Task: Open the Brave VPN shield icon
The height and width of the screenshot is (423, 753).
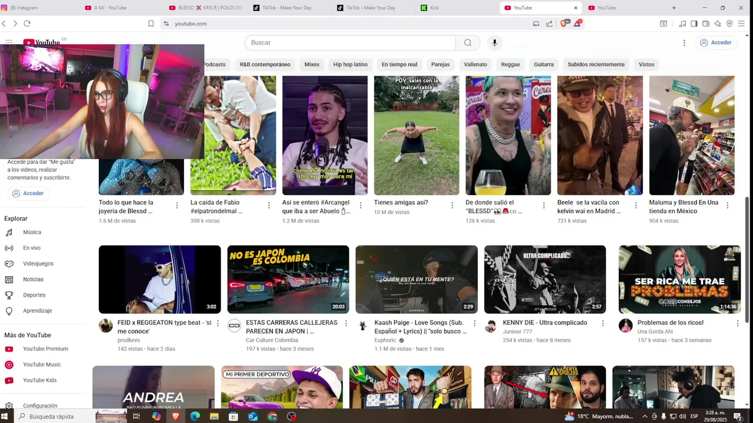Action: [x=729, y=23]
